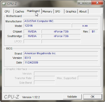This screenshot has height=102, width=105.
Task: Click the Manufacturer field ASUSTeK Computer INC.
Action: 61,21
